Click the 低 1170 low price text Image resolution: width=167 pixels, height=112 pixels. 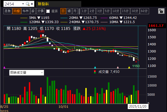coord(47,29)
